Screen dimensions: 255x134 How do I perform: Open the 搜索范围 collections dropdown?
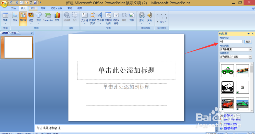coord(250,49)
